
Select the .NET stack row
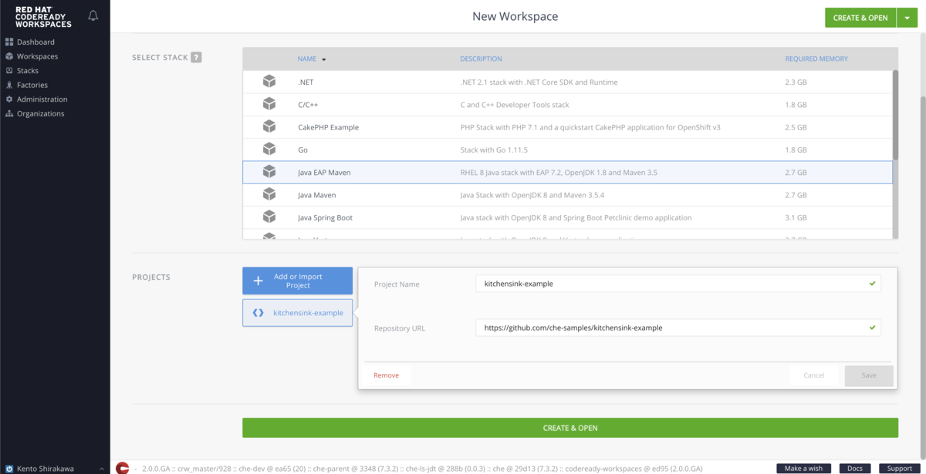coord(567,82)
